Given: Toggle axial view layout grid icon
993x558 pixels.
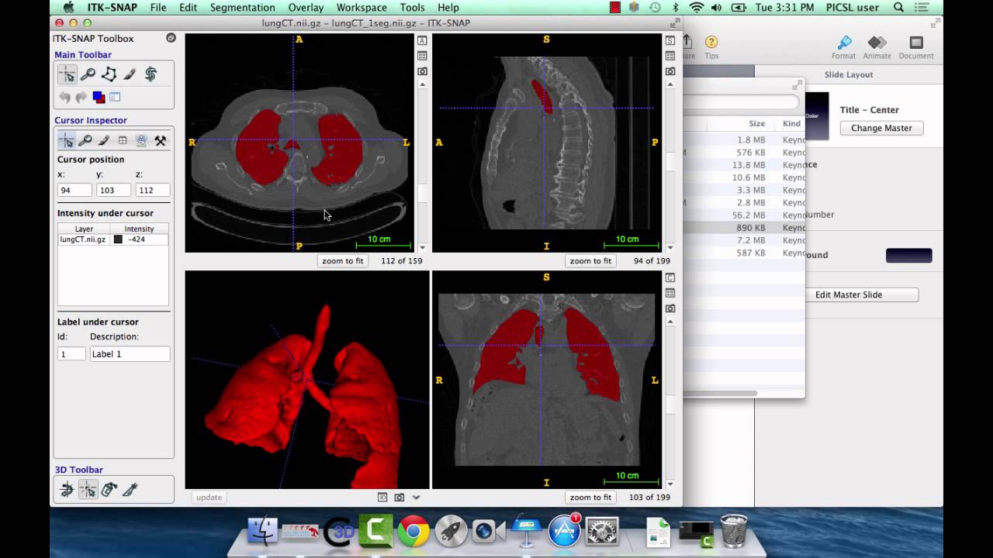Looking at the screenshot, I should (x=422, y=56).
